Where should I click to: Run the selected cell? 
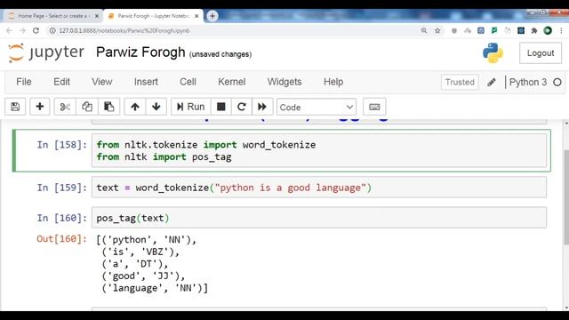tap(190, 107)
